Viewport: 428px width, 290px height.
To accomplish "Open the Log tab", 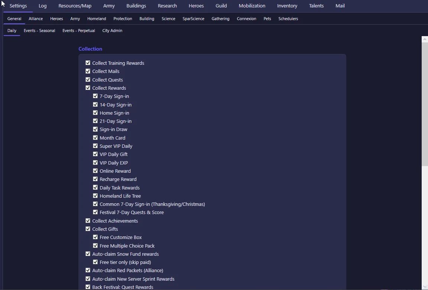I will [43, 6].
